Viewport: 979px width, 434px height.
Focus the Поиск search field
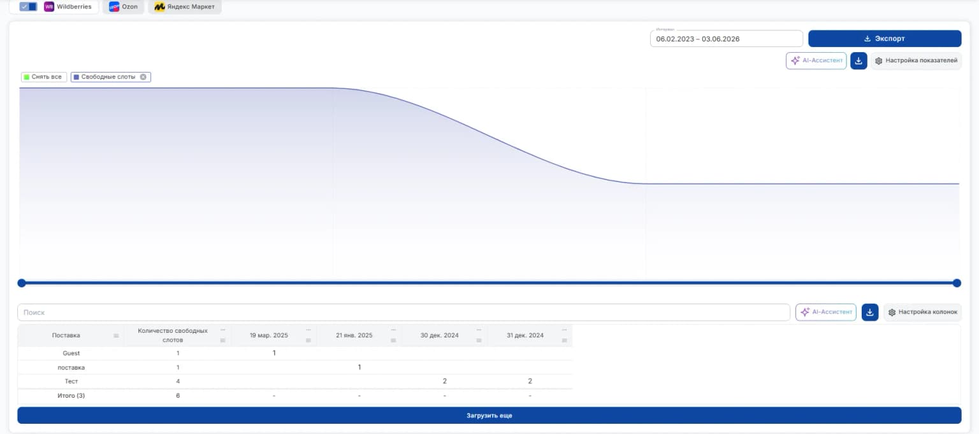pos(403,312)
